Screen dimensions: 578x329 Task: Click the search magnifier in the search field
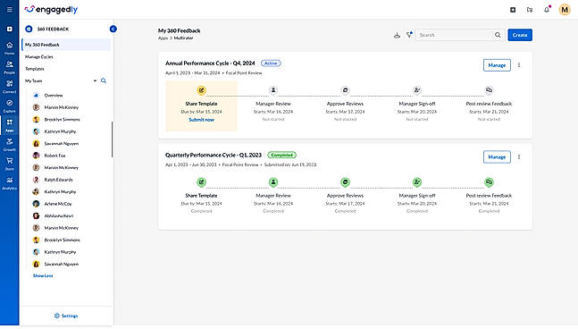click(x=498, y=35)
